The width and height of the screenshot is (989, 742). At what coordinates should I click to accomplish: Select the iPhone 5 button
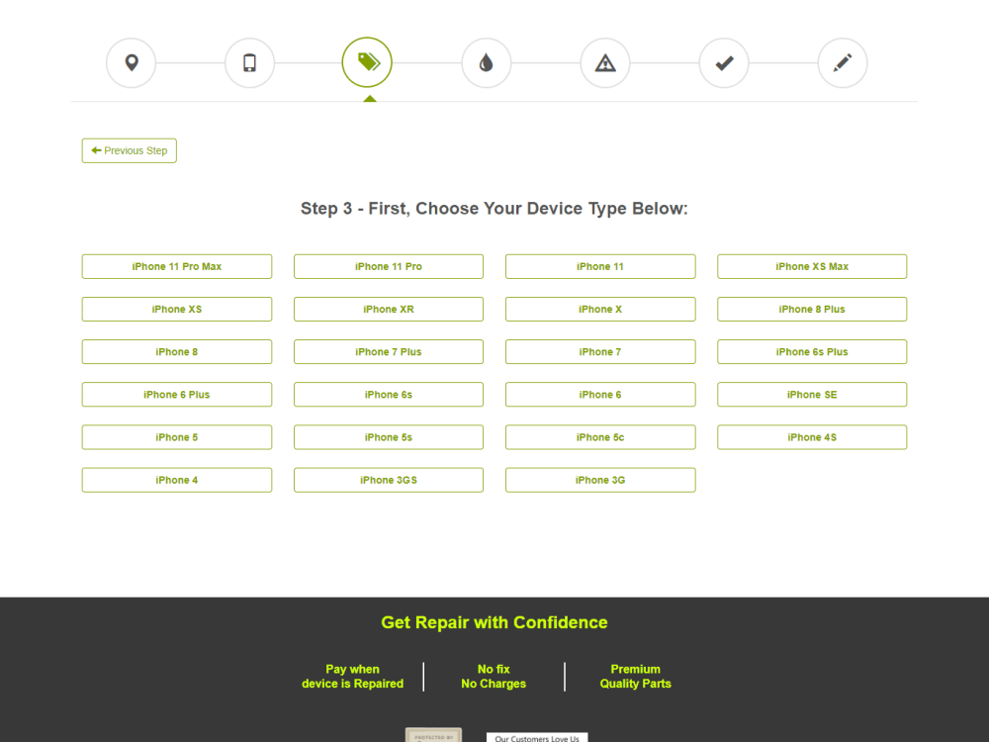pos(177,437)
